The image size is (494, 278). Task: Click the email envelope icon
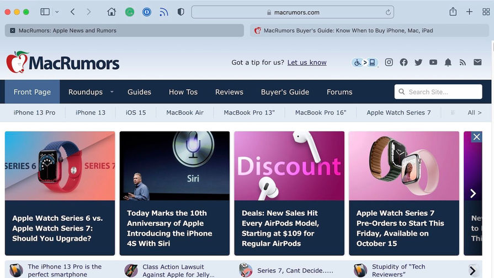pos(477,62)
